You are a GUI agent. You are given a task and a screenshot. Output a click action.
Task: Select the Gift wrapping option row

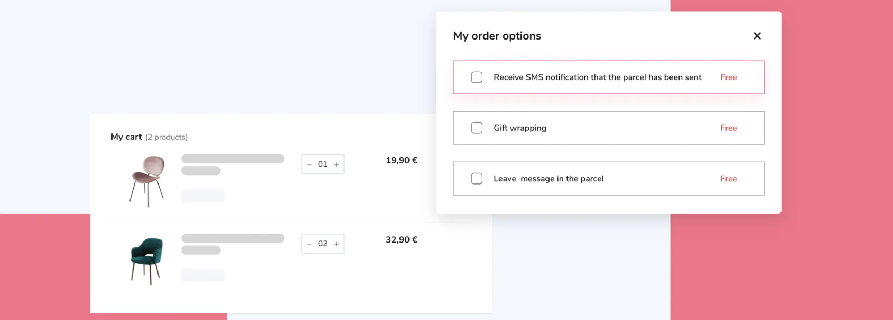(x=608, y=128)
